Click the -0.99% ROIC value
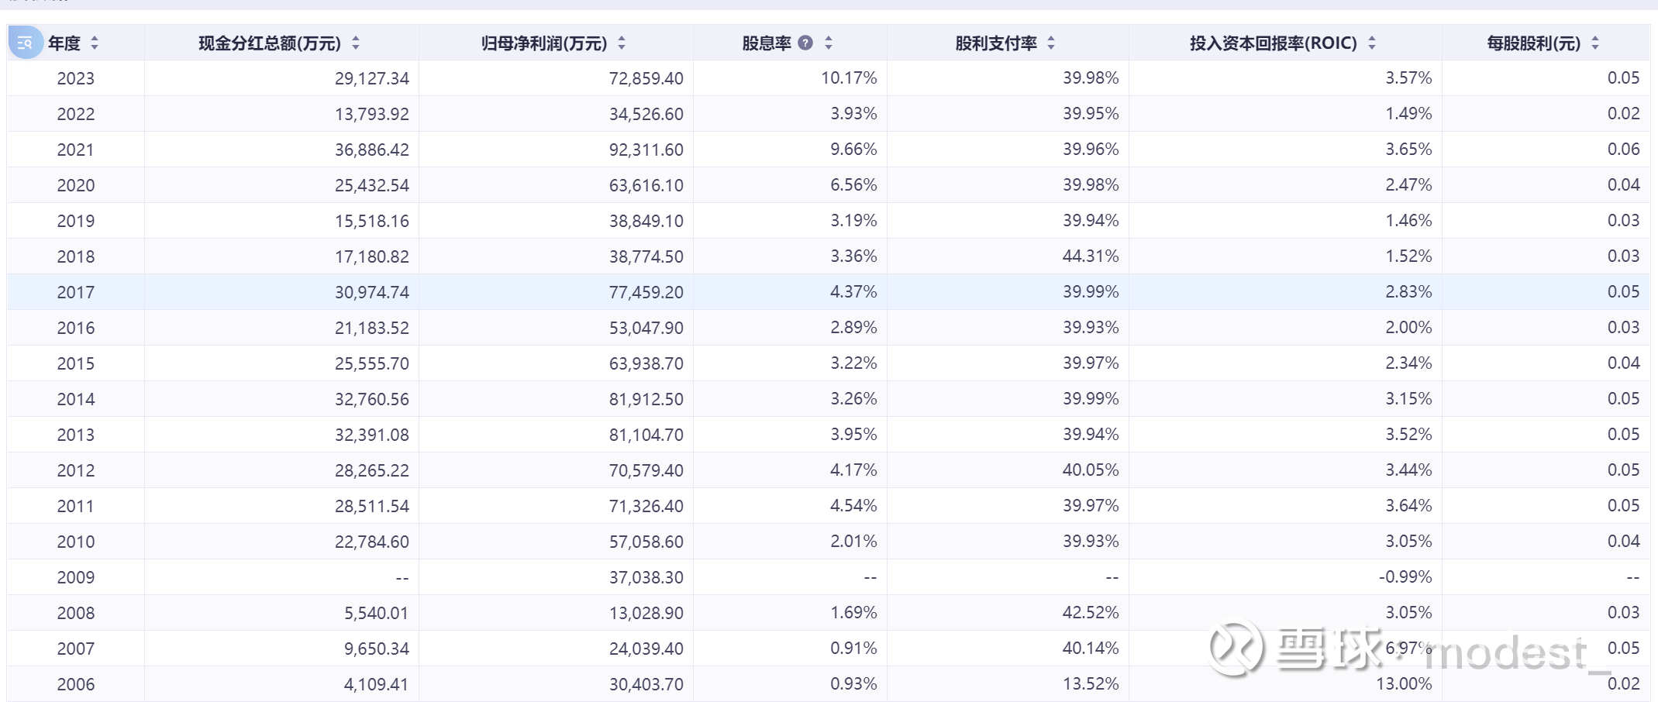 [x=1405, y=577]
